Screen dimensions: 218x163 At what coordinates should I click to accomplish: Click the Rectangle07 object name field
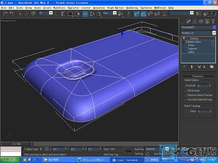click(196, 27)
